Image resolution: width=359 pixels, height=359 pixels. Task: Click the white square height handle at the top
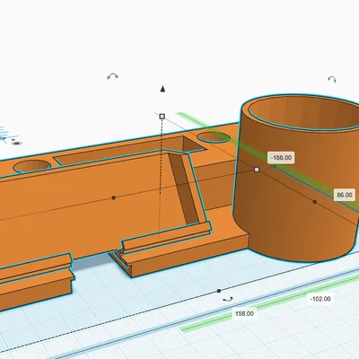coord(162,116)
